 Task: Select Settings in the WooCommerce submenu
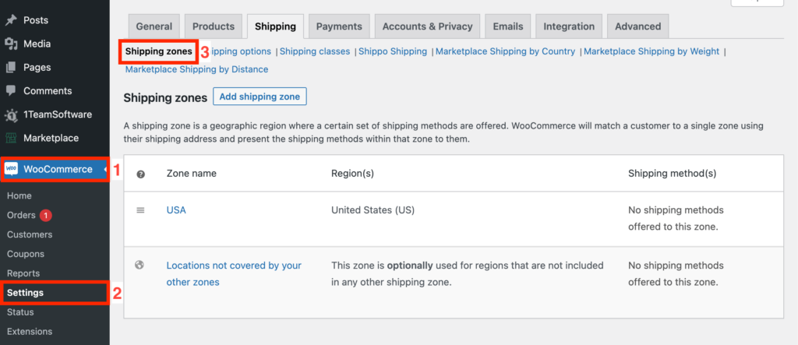[25, 293]
